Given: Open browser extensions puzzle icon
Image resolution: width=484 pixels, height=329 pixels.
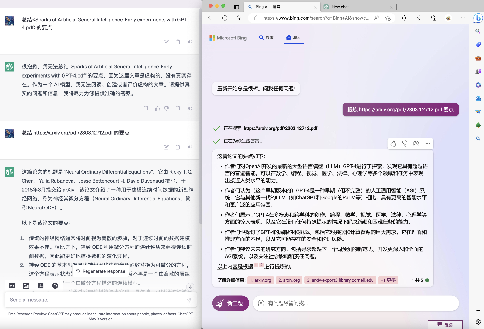Looking at the screenshot, I should point(404,18).
